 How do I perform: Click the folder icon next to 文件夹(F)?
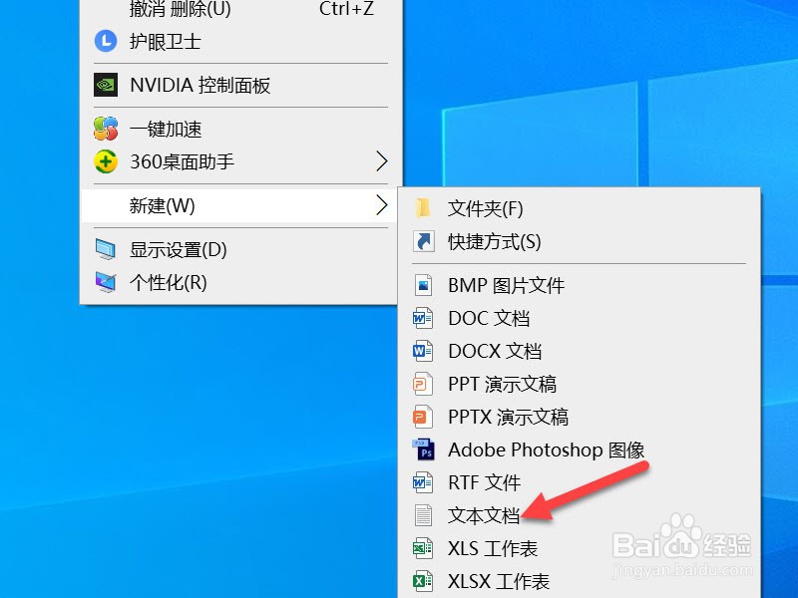coord(423,208)
